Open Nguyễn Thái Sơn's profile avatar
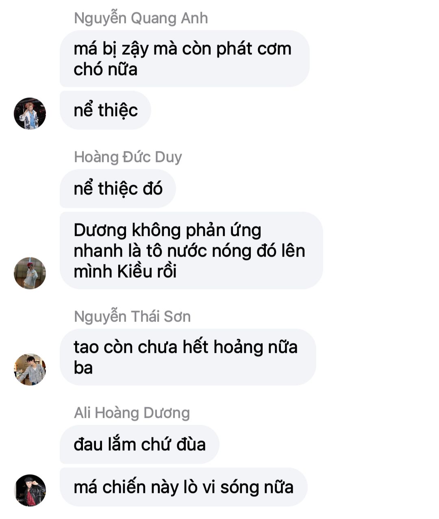This screenshot has height=519, width=439. point(30,369)
